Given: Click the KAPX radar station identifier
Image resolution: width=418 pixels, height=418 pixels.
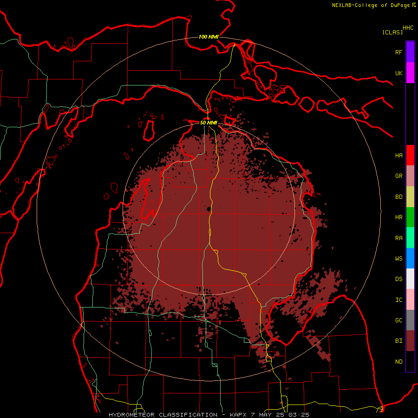Looking at the screenshot, I should click(x=238, y=415).
